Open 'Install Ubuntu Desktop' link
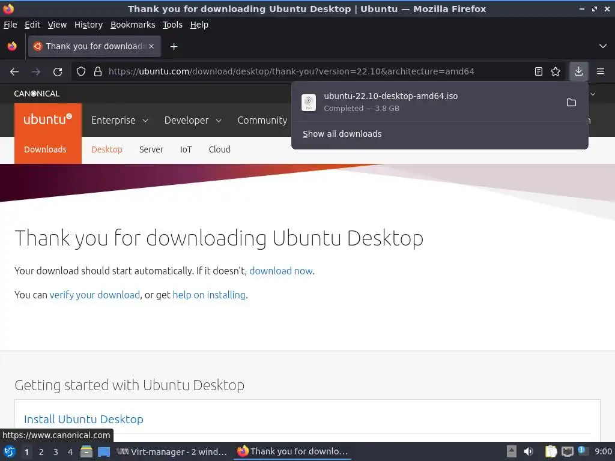615x461 pixels. [x=83, y=419]
